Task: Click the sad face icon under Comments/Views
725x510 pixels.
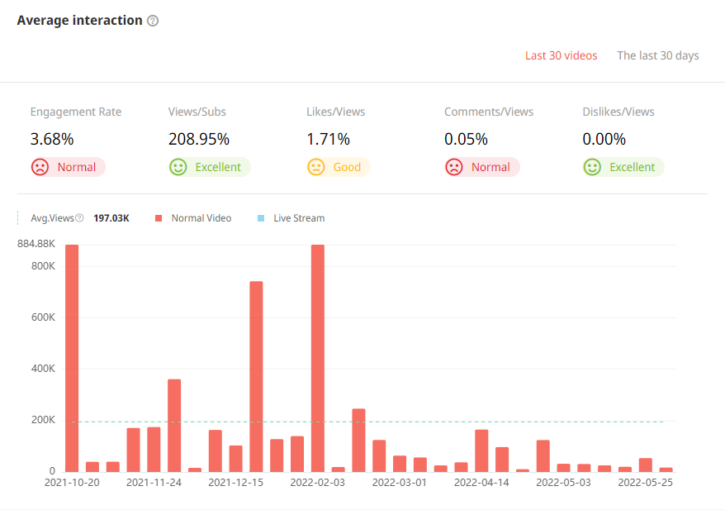Action: (453, 167)
